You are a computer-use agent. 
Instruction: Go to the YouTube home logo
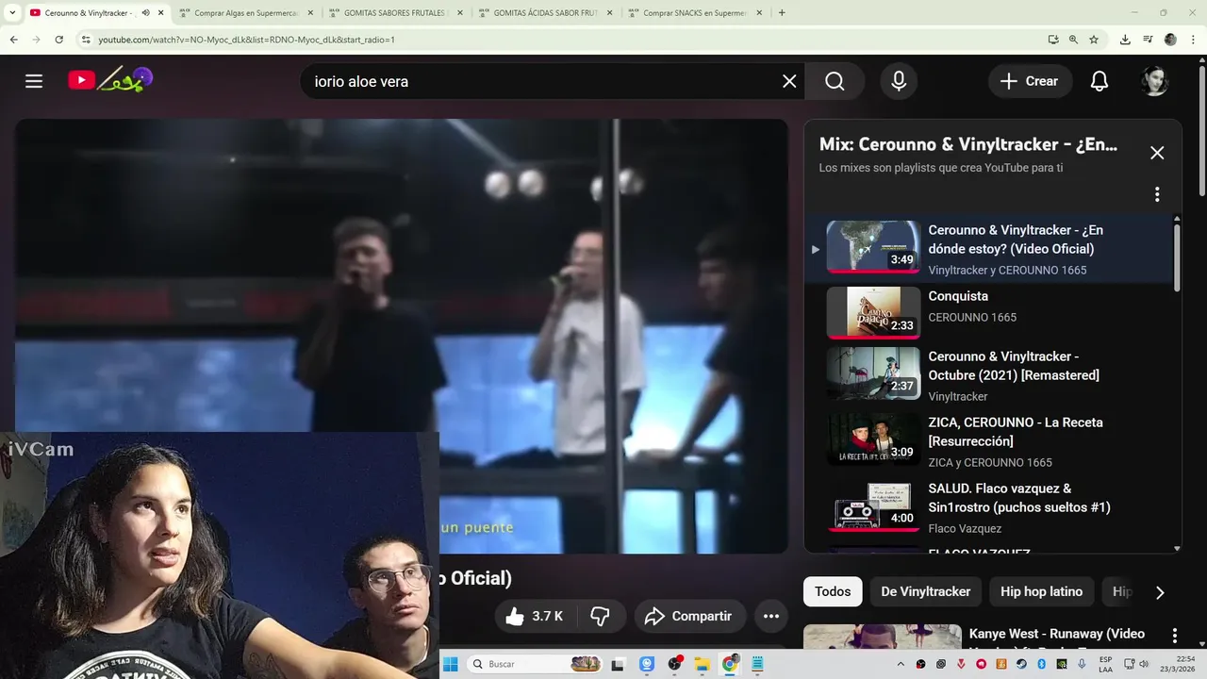pyautogui.click(x=109, y=80)
